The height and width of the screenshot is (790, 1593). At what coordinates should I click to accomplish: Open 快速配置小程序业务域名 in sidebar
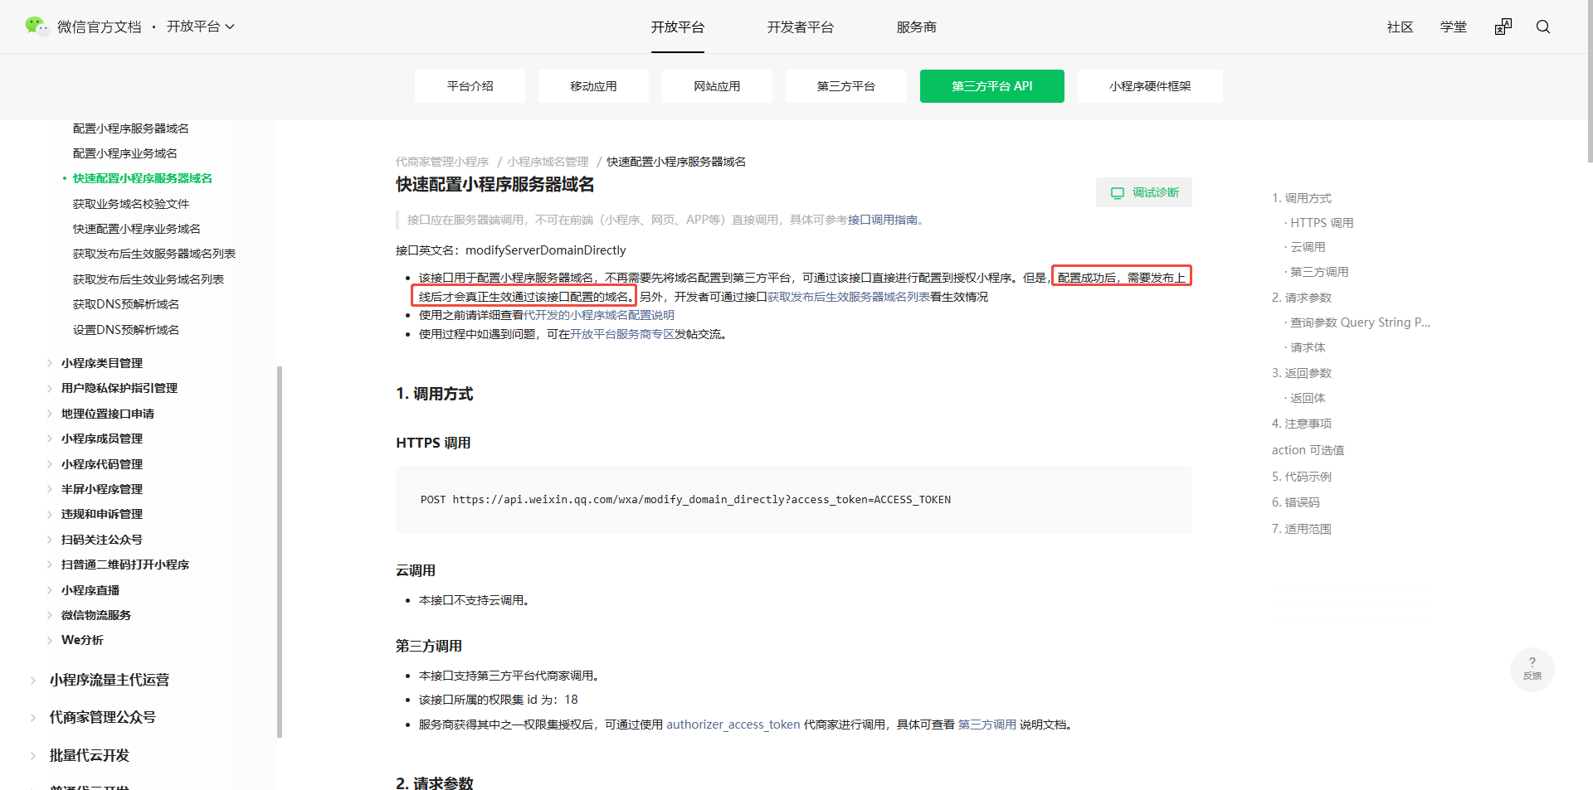(x=137, y=229)
